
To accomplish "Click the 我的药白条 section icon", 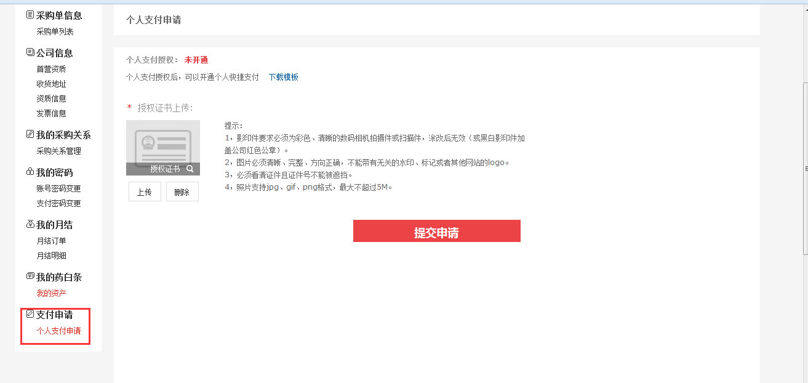I will [x=30, y=276].
